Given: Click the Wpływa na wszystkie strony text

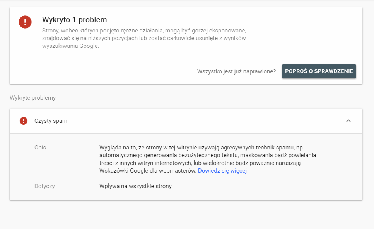Looking at the screenshot, I should [135, 186].
